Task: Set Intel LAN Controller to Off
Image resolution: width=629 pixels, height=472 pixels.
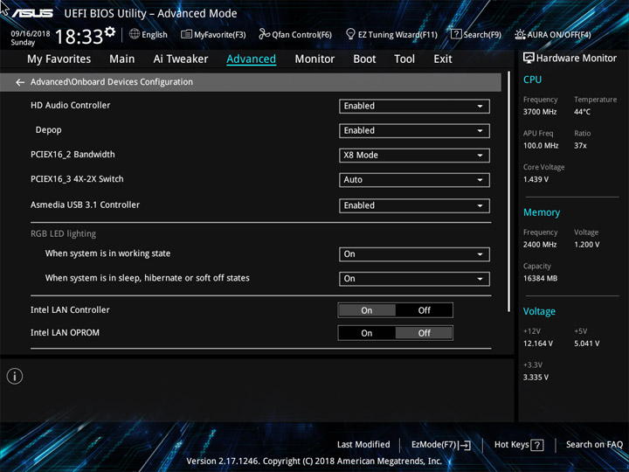Action: [424, 310]
